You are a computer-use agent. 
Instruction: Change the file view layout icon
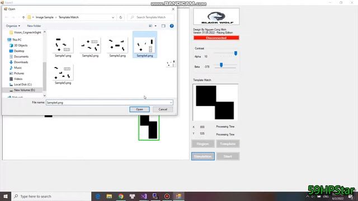(x=150, y=26)
